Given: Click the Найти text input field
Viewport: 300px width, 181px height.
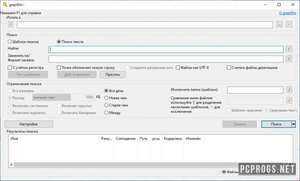Looking at the screenshot, I should pos(166,49).
